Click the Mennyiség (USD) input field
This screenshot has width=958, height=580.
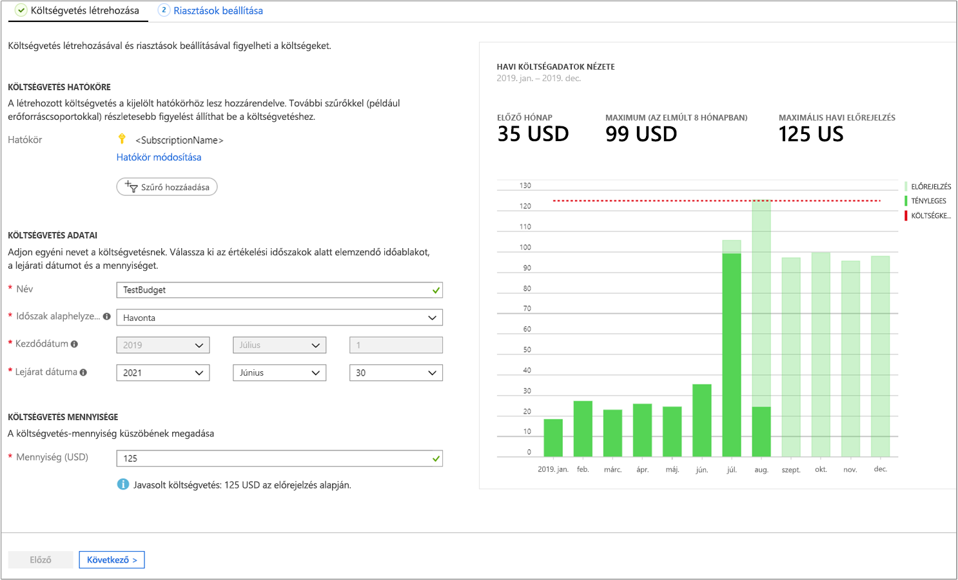point(280,458)
